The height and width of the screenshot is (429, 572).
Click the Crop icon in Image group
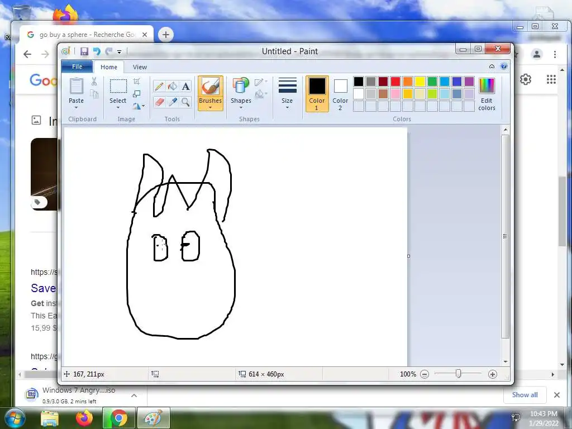(137, 82)
